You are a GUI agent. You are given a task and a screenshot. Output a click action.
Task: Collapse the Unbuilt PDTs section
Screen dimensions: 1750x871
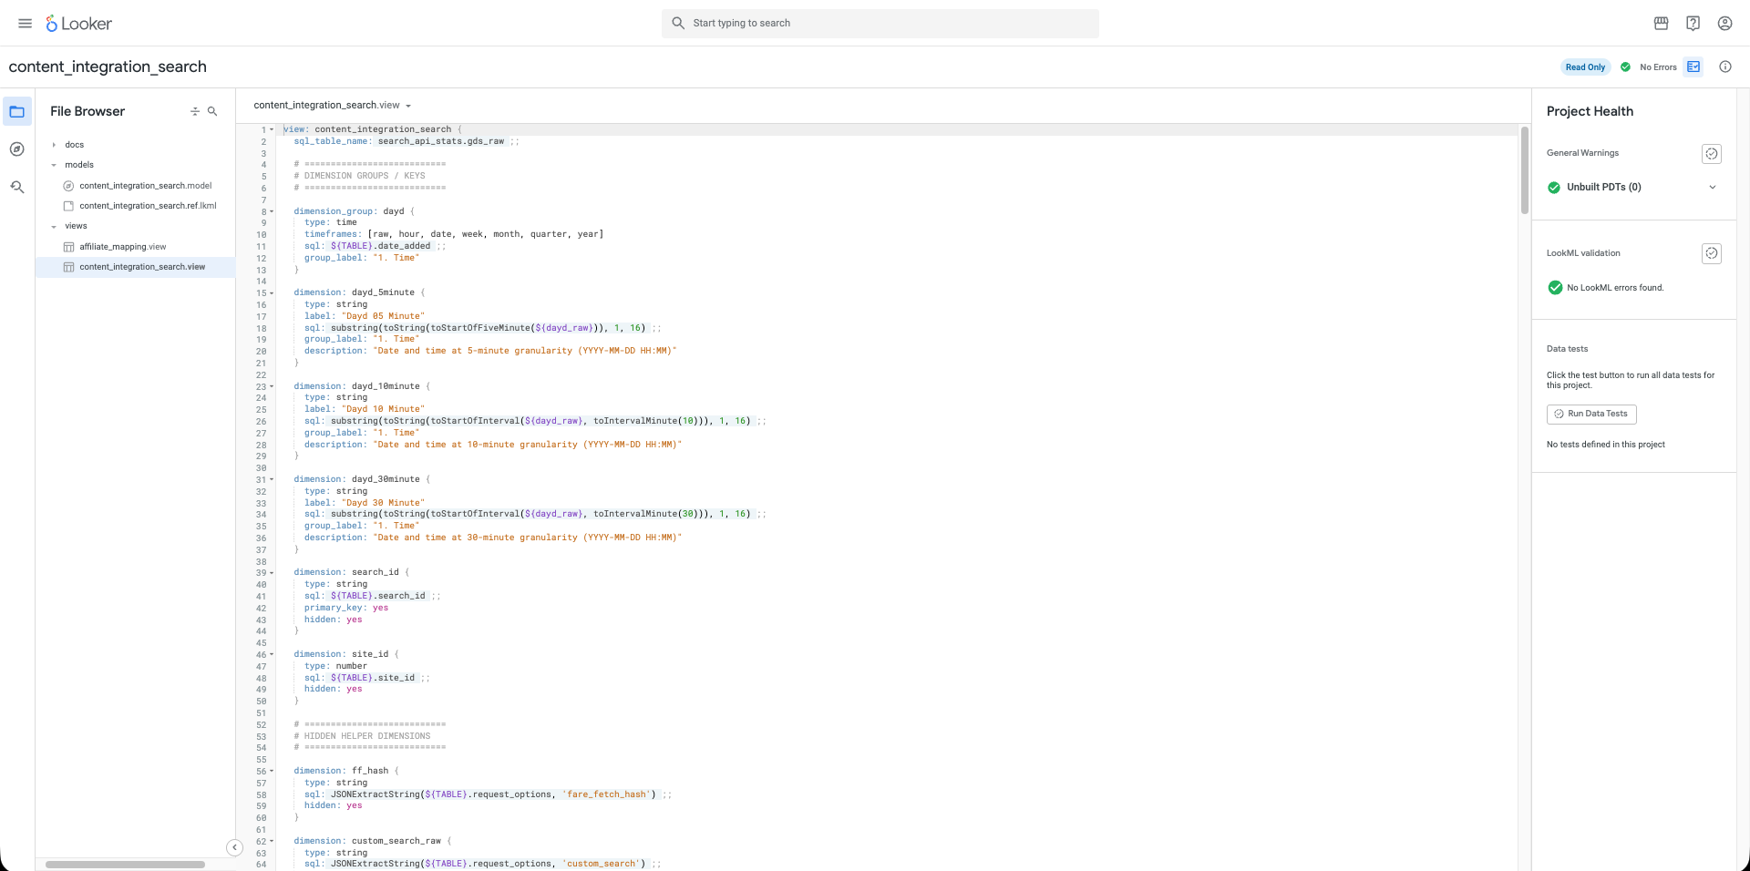(1713, 187)
